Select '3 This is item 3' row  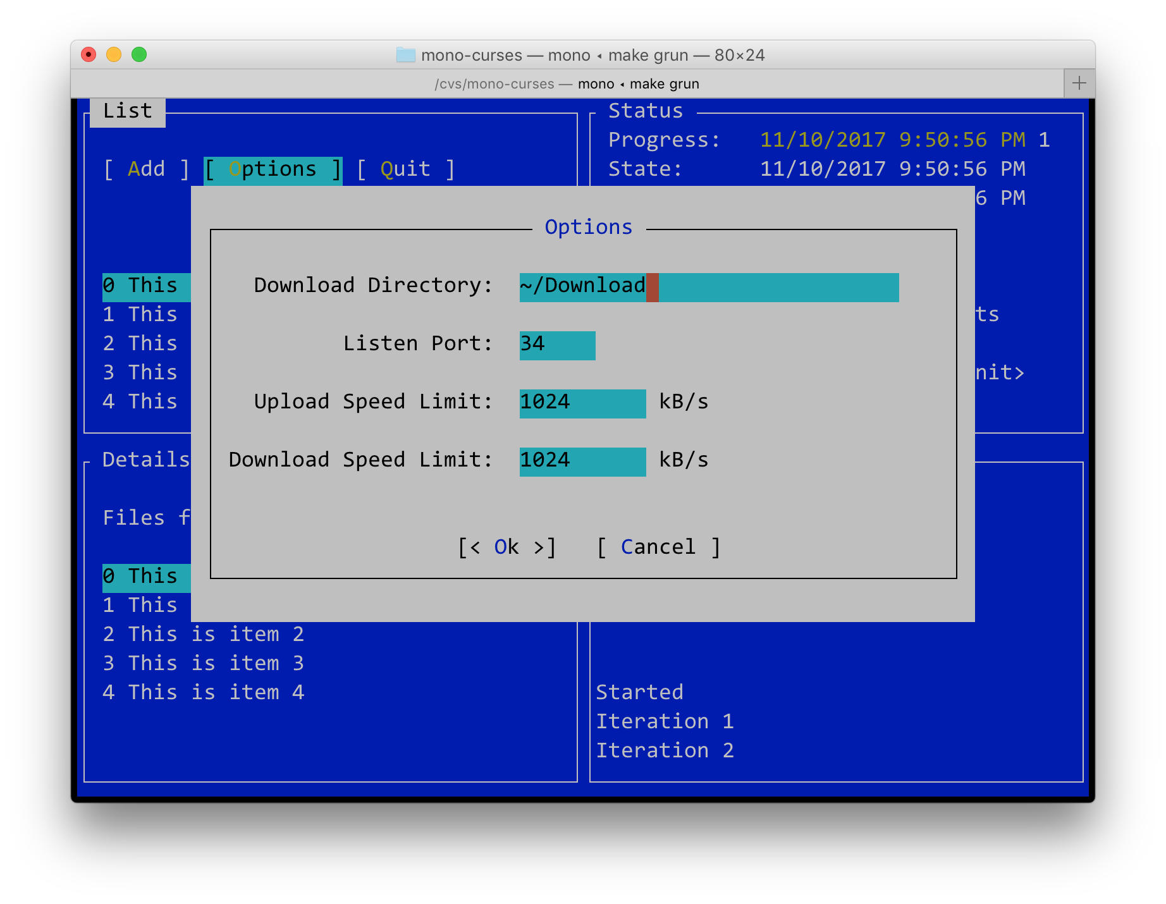coord(203,663)
